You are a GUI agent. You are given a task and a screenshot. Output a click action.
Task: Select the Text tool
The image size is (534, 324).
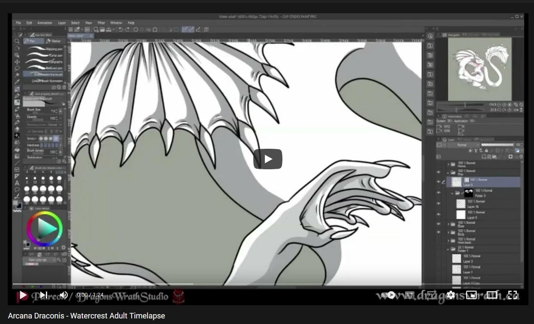click(x=17, y=183)
